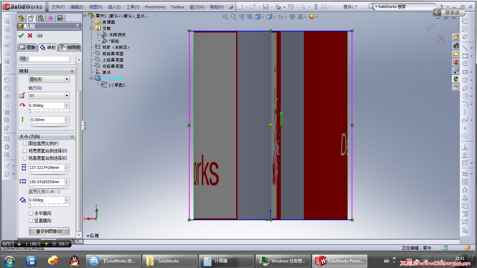Switch to 计算器 calculator in taskbar

tap(226, 261)
